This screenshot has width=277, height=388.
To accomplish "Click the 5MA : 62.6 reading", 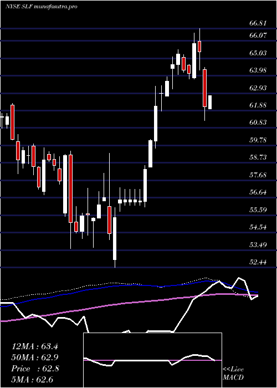I will pos(32,379).
